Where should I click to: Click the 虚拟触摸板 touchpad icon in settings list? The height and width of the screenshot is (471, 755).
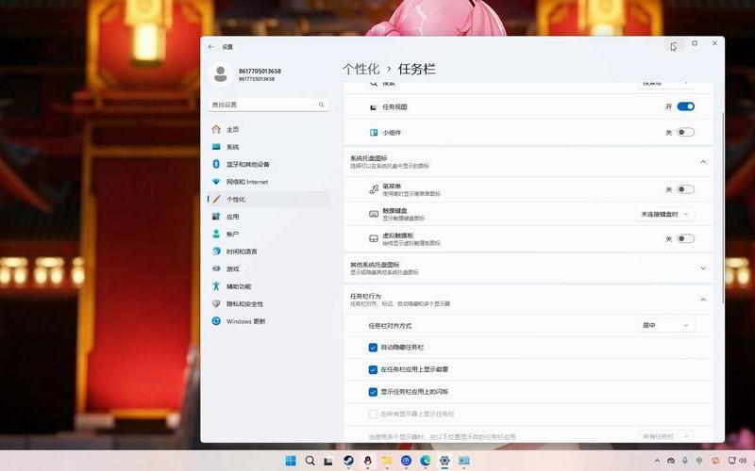[x=374, y=238]
